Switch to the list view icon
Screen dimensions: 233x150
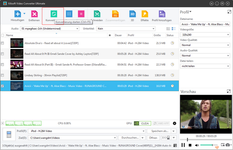coord(168,29)
